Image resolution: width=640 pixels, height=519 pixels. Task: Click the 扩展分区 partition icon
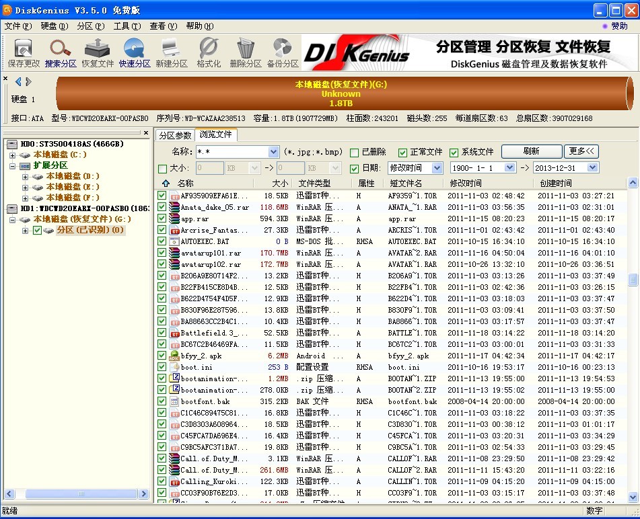pyautogui.click(x=25, y=165)
